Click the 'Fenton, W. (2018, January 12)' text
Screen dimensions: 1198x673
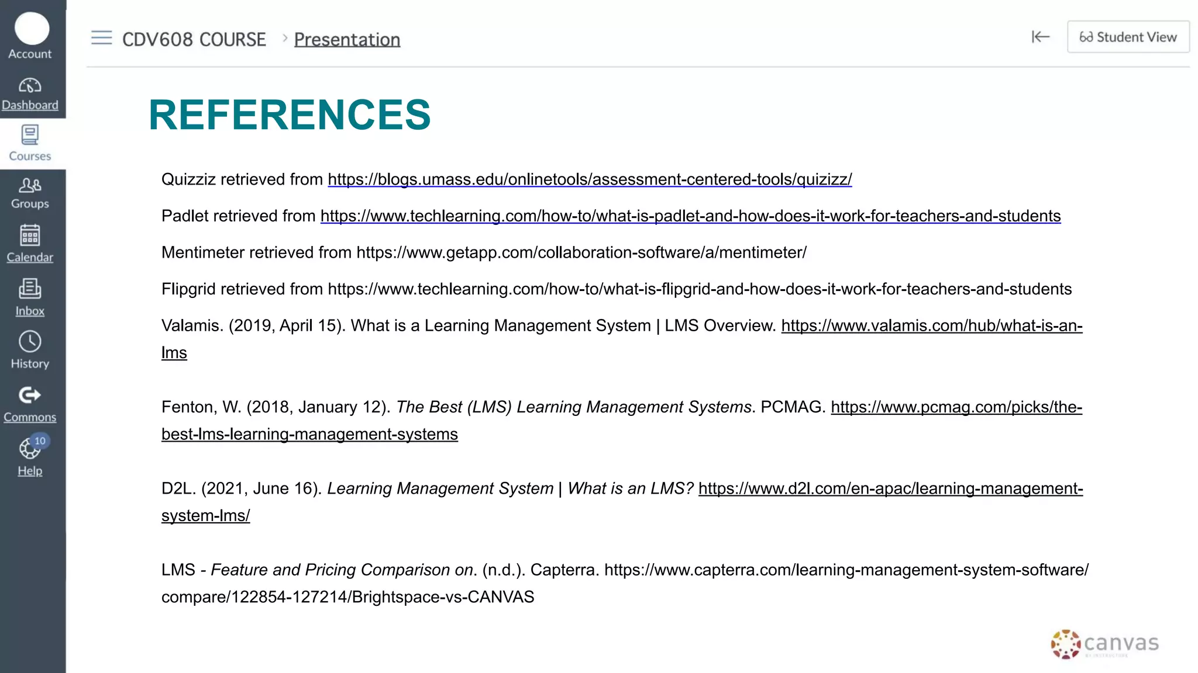coord(276,407)
